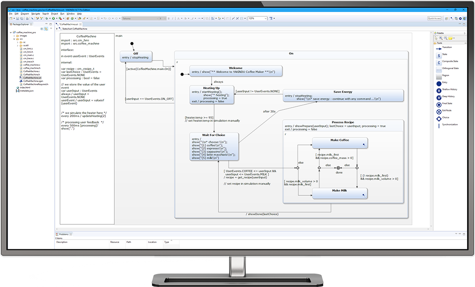
Task: Collapse the src folder
Action: (14, 39)
